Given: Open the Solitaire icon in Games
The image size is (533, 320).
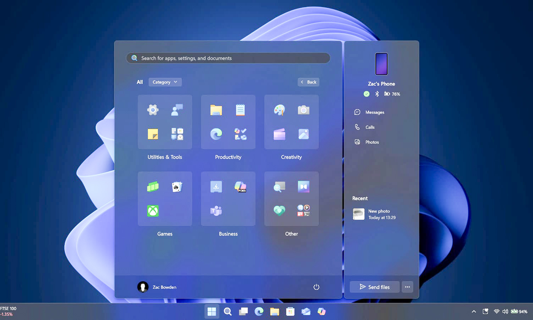Looking at the screenshot, I should pyautogui.click(x=177, y=186).
